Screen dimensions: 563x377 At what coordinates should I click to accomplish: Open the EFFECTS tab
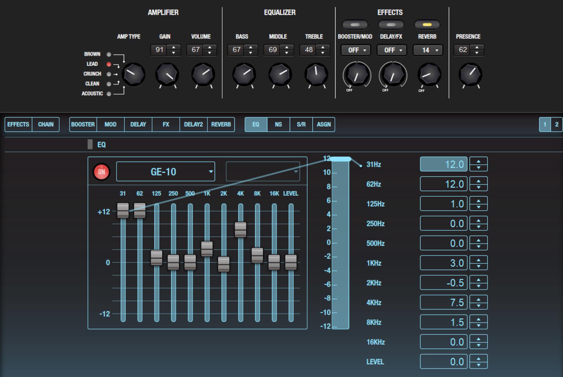click(18, 124)
